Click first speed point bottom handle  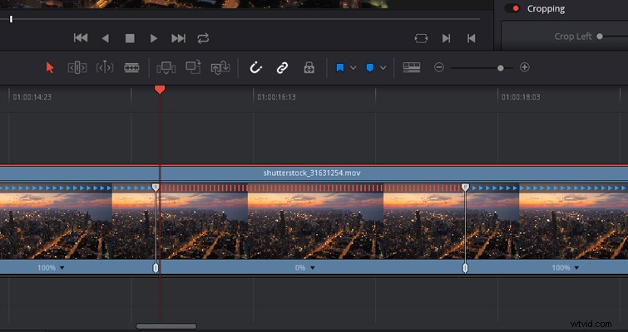tap(156, 268)
